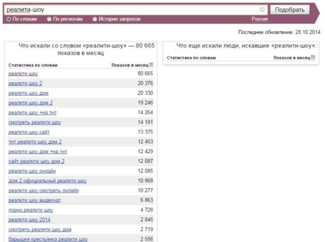Click the «реалити шоу видеочат» link
The width and height of the screenshot is (325, 242).
34,200
